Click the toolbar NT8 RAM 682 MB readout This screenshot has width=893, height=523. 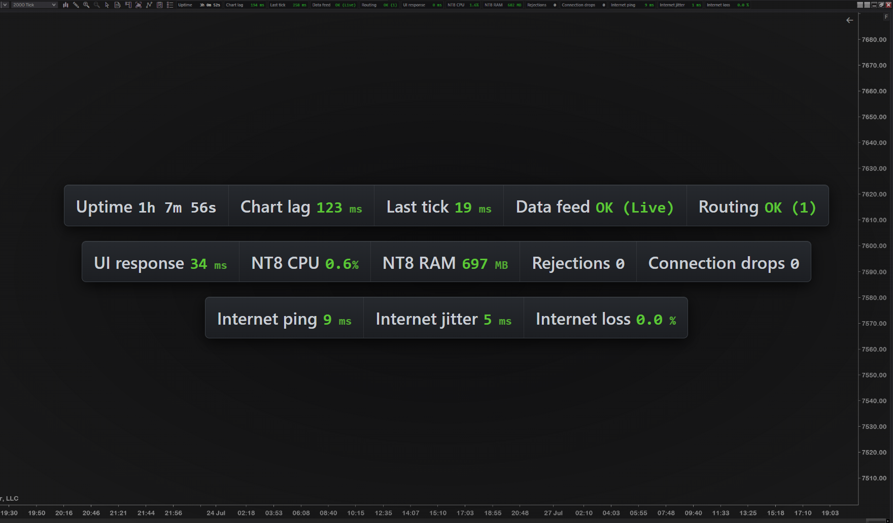click(x=503, y=5)
